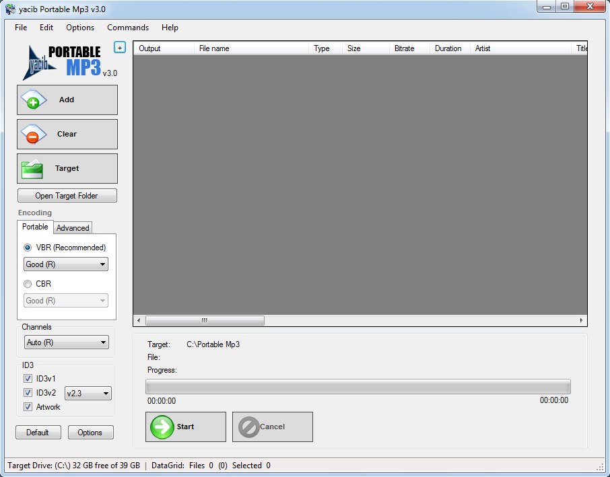
Task: Click the Type column header
Action: [x=325, y=48]
